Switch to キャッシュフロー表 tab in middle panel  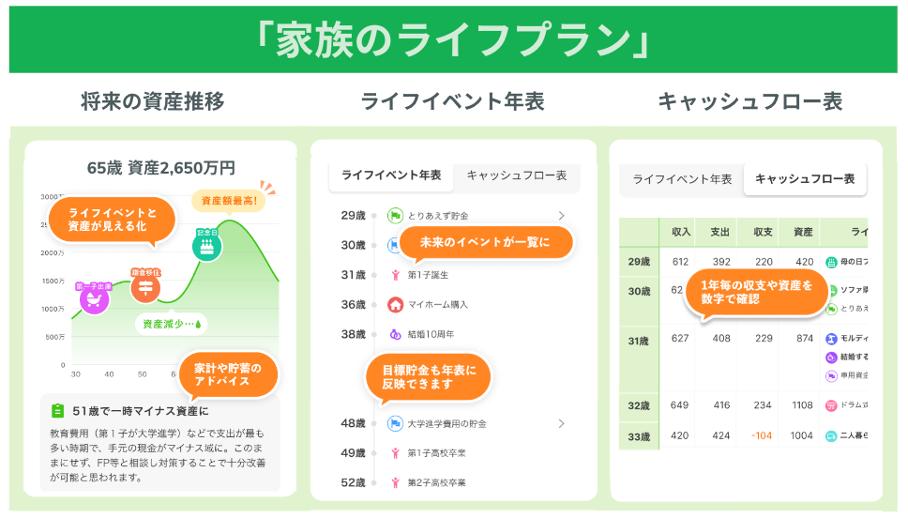click(517, 175)
